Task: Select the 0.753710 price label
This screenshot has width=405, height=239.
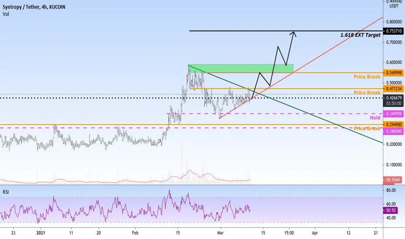Action: click(393, 31)
